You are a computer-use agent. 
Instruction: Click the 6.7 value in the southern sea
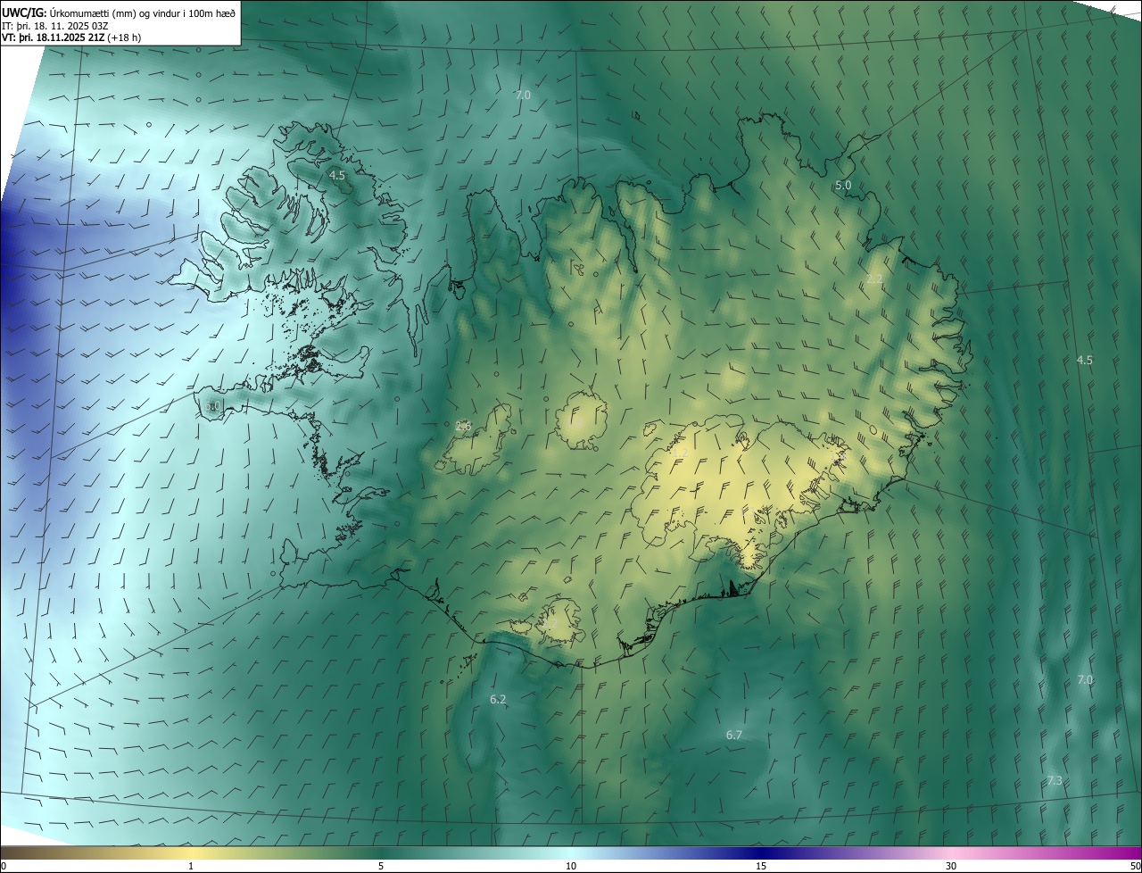pyautogui.click(x=734, y=735)
